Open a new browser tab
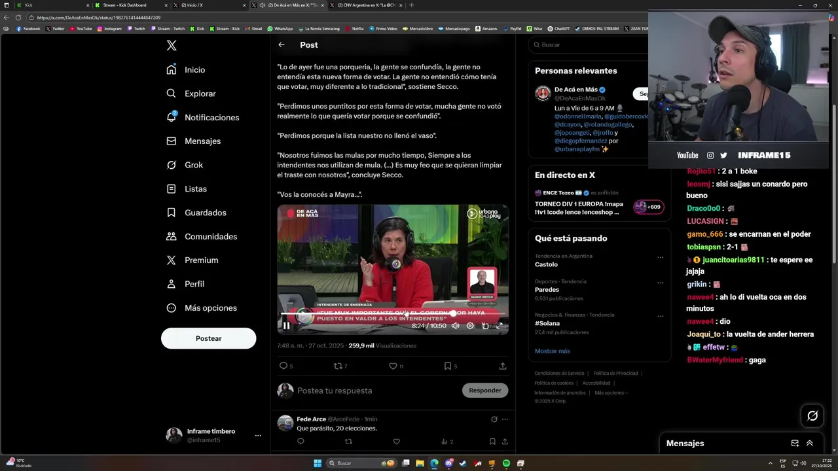This screenshot has height=471, width=838. [411, 5]
